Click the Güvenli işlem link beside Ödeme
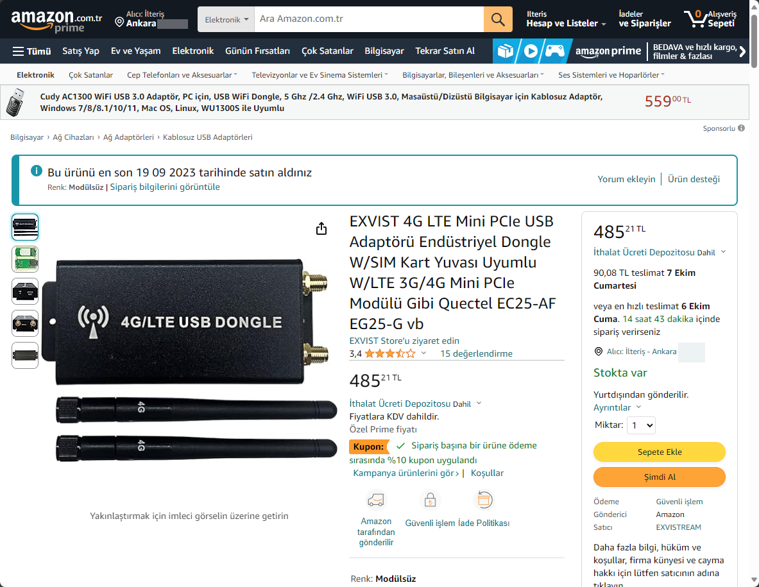759x587 pixels. click(679, 502)
